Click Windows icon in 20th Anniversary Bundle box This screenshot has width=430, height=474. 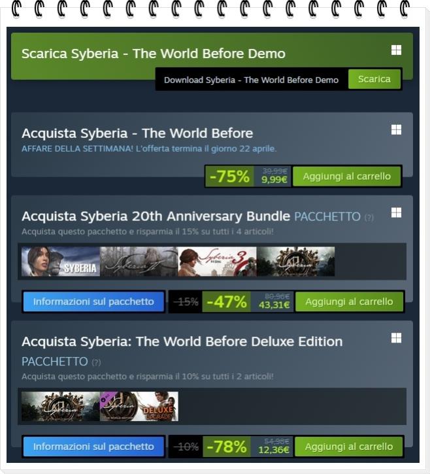(396, 212)
